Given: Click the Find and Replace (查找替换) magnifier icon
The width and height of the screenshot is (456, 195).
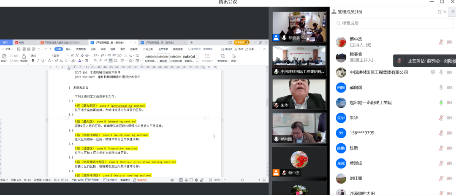Looking at the screenshot, I should (223, 57).
